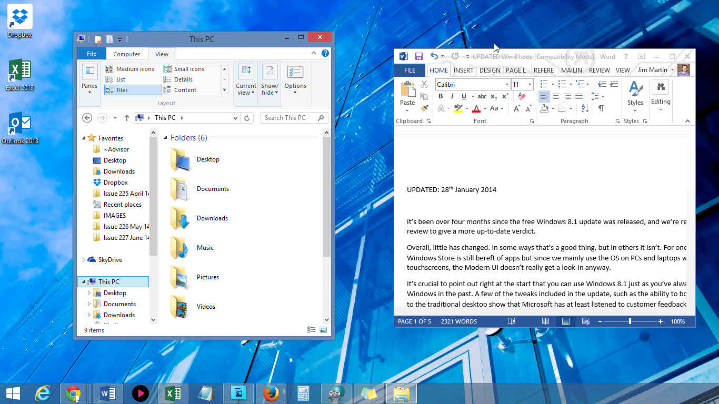
Task: Click the Format Painter brush icon in Word
Action: (425, 108)
